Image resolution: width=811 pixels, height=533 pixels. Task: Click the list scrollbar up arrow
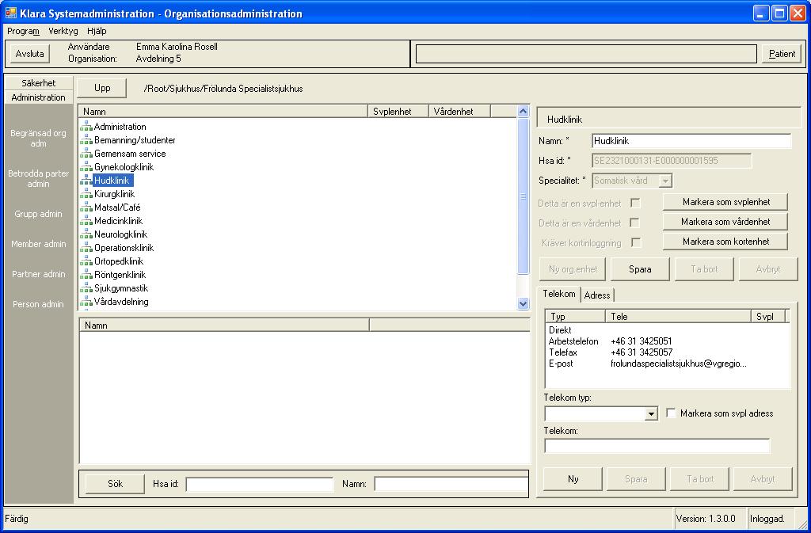pos(523,111)
